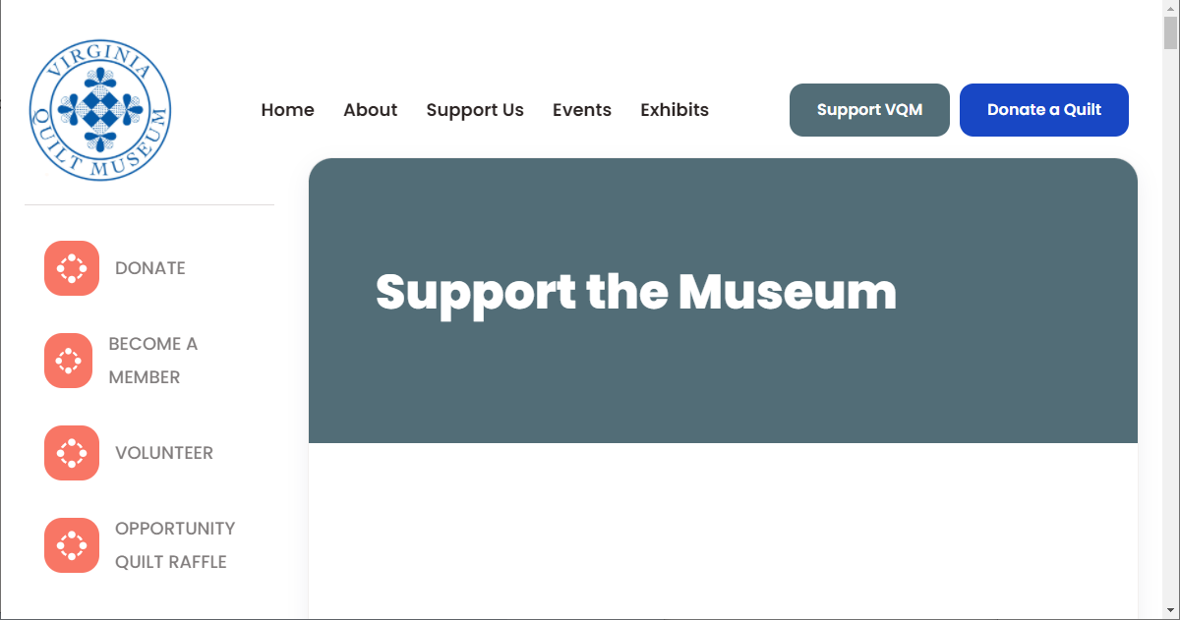Open the Support Us menu

[475, 110]
